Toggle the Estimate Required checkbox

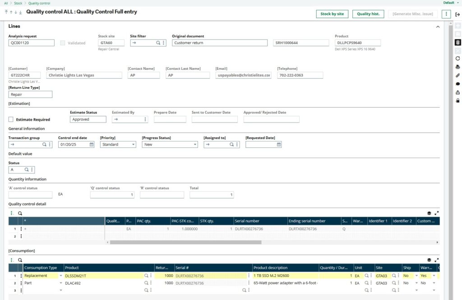click(x=11, y=119)
